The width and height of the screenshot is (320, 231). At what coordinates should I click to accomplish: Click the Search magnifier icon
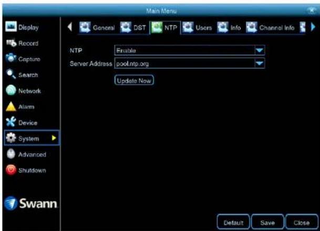pos(11,74)
